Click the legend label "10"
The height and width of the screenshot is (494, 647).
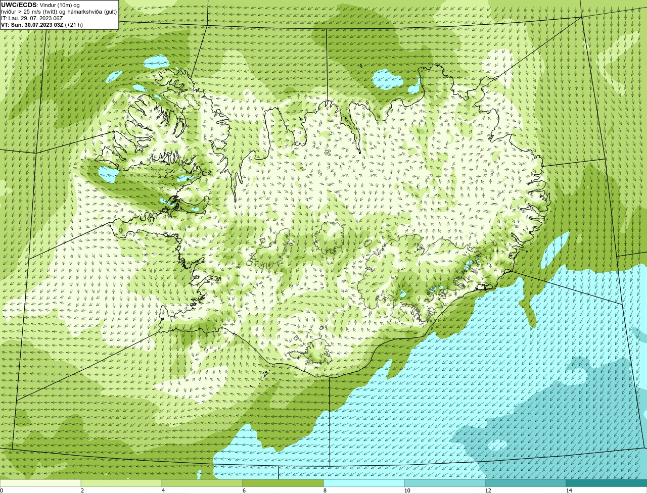(407, 490)
